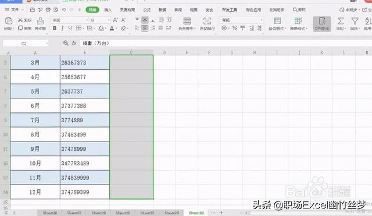Click the Undo arrow icon
372x216 pixels.
63,10
